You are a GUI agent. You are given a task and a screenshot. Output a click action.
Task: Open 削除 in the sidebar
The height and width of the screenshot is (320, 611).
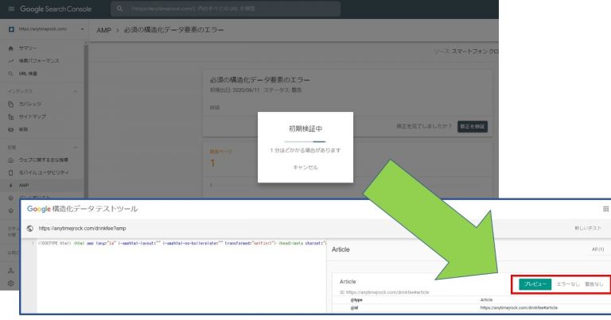[x=23, y=129]
